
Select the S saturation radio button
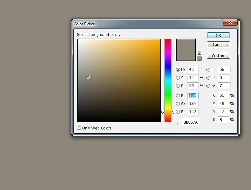pyautogui.click(x=178, y=78)
